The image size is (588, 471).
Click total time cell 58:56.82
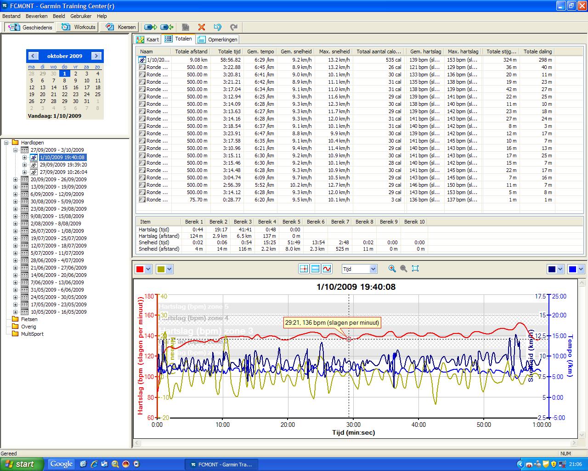(x=230, y=60)
